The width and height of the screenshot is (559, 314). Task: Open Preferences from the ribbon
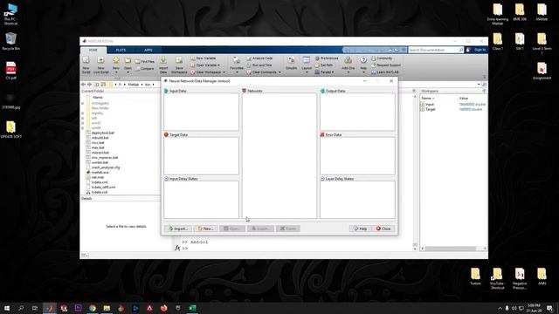[327, 58]
